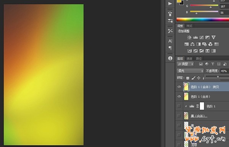Open the 类型 layer filter dropdown

pyautogui.click(x=185, y=64)
